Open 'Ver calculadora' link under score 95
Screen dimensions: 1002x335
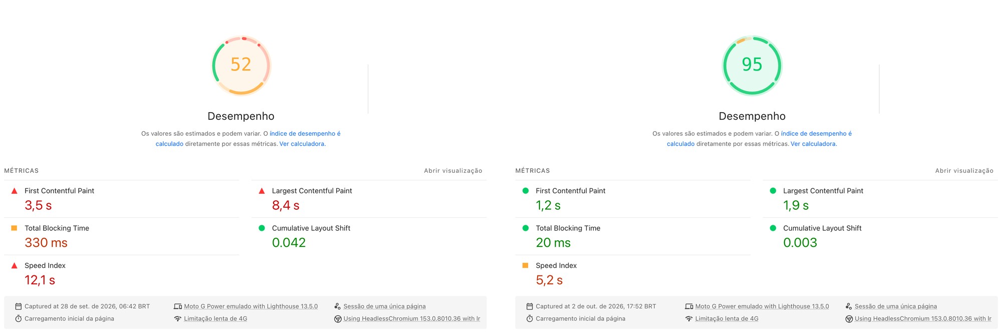[813, 144]
